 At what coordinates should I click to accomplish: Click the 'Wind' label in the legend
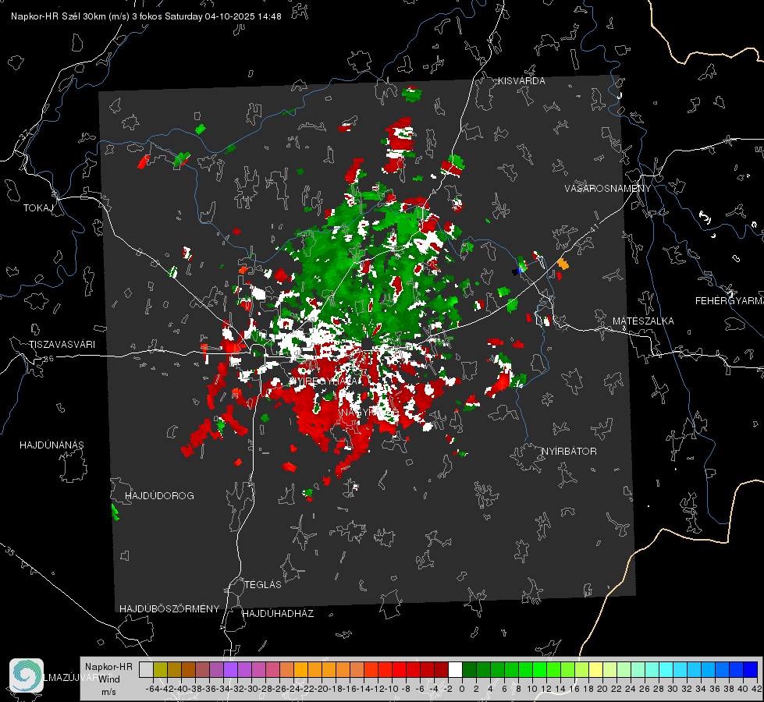coord(109,679)
